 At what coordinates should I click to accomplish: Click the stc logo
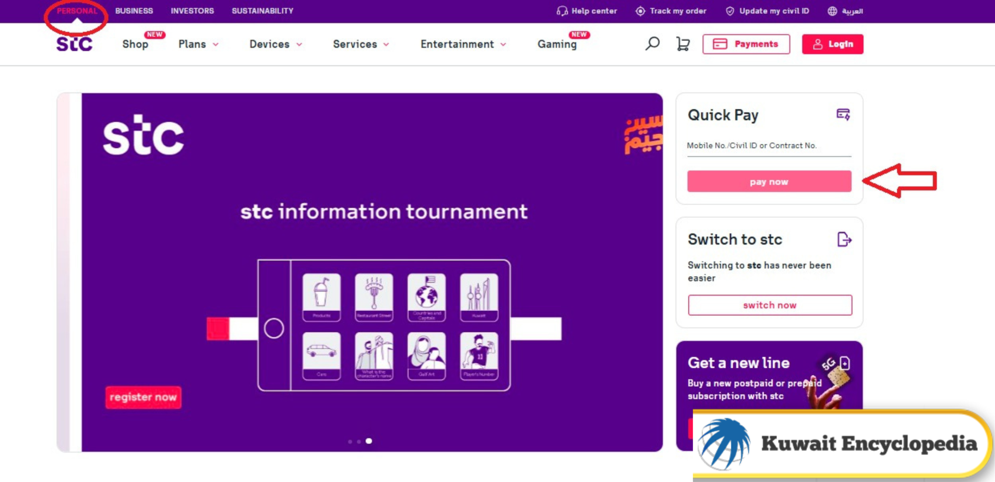[73, 44]
